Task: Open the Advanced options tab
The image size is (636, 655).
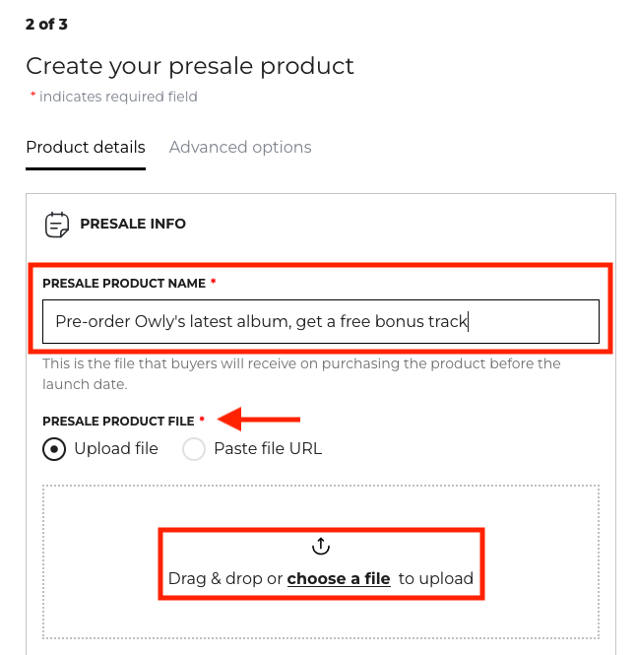Action: tap(240, 148)
